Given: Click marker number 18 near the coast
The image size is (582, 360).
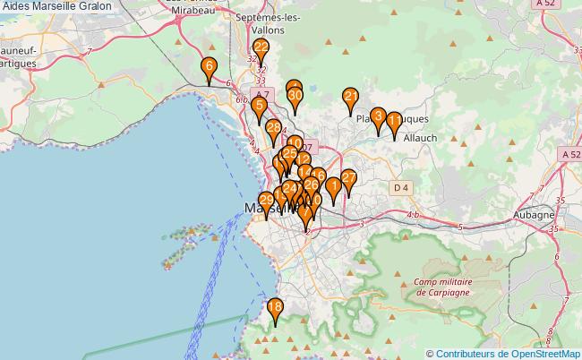Looking at the screenshot, I should tap(276, 310).
